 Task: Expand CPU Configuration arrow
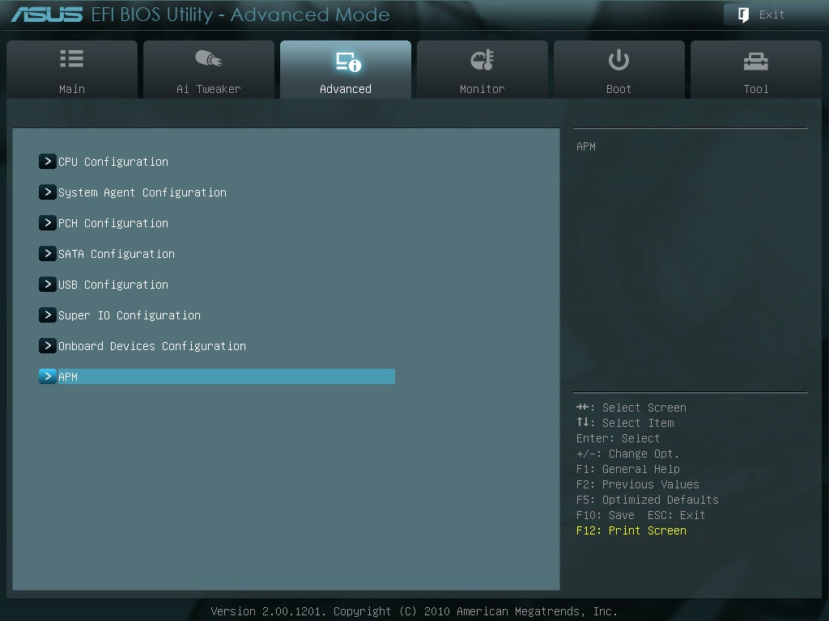(48, 161)
